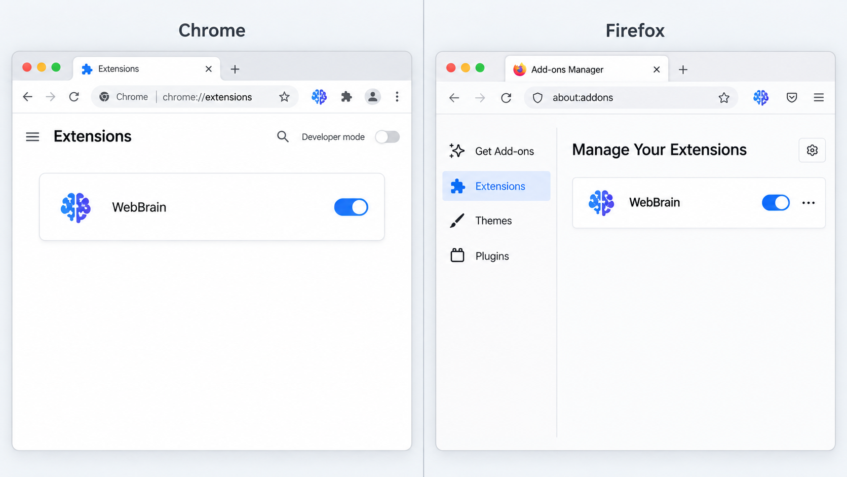Open WebBrain from the Firefox toolbar
847x477 pixels.
[761, 97]
